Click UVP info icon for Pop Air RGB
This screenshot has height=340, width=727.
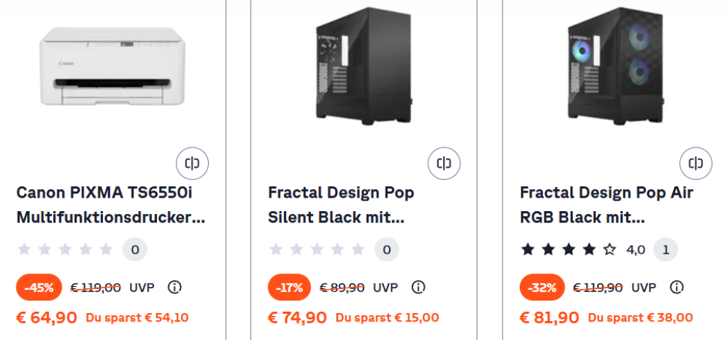(x=677, y=287)
